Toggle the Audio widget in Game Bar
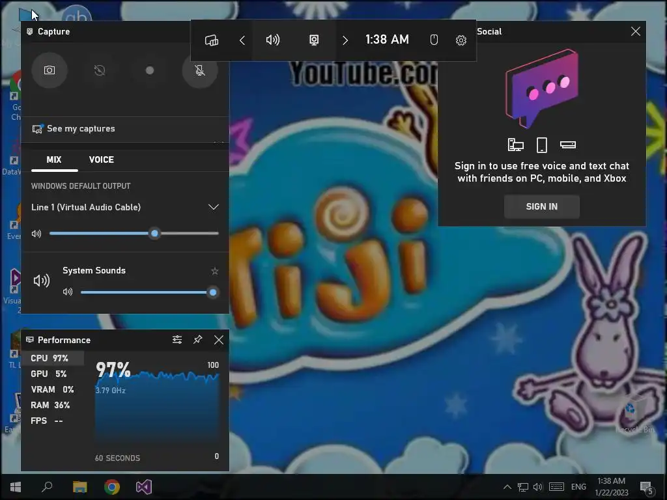667x500 pixels. pyautogui.click(x=273, y=40)
